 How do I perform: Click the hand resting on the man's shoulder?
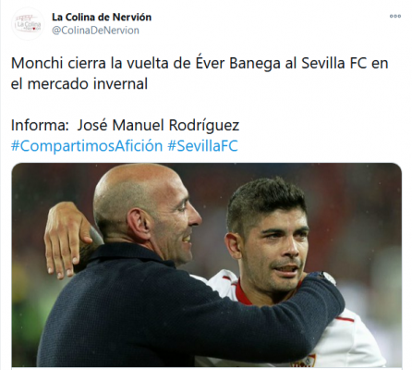click(67, 239)
